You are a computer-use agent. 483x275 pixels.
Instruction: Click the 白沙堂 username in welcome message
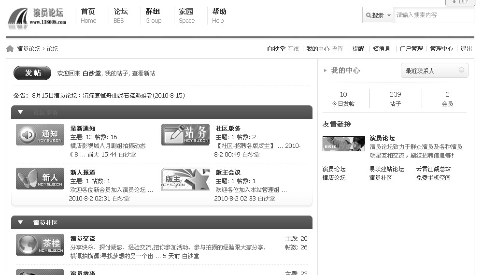click(x=92, y=73)
